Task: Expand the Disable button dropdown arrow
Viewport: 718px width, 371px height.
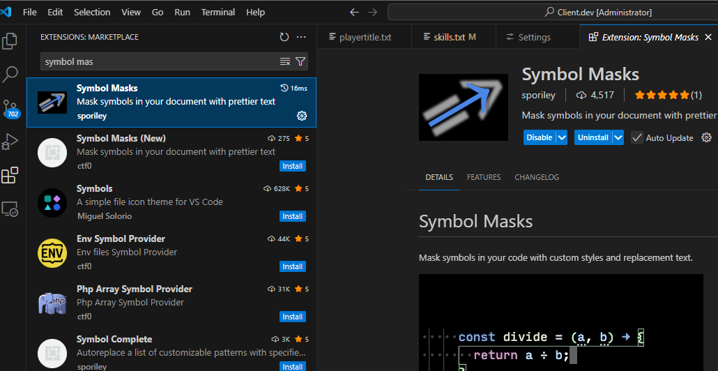Action: (x=562, y=137)
